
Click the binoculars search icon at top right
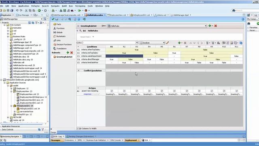(234, 11)
